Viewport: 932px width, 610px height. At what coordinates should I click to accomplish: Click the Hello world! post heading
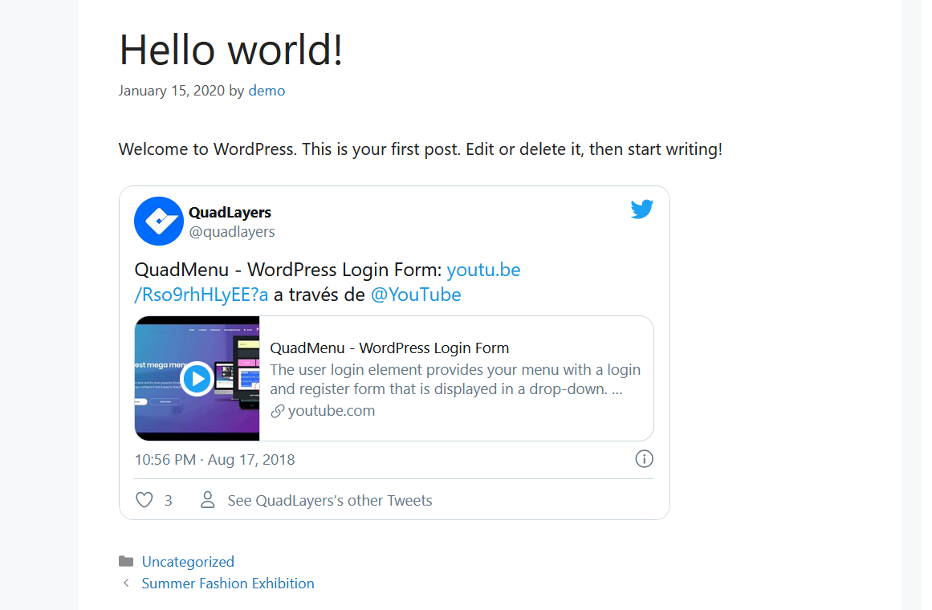231,50
